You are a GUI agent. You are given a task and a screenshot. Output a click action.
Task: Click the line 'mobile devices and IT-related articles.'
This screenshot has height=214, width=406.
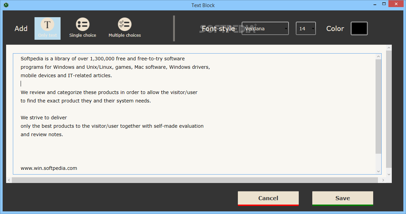[66, 75]
